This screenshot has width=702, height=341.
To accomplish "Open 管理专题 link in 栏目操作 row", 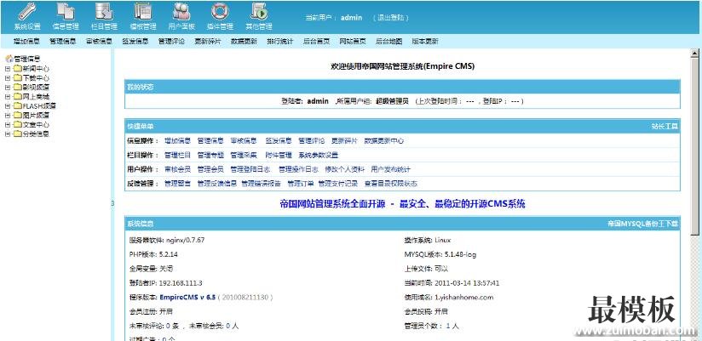I will [210, 155].
